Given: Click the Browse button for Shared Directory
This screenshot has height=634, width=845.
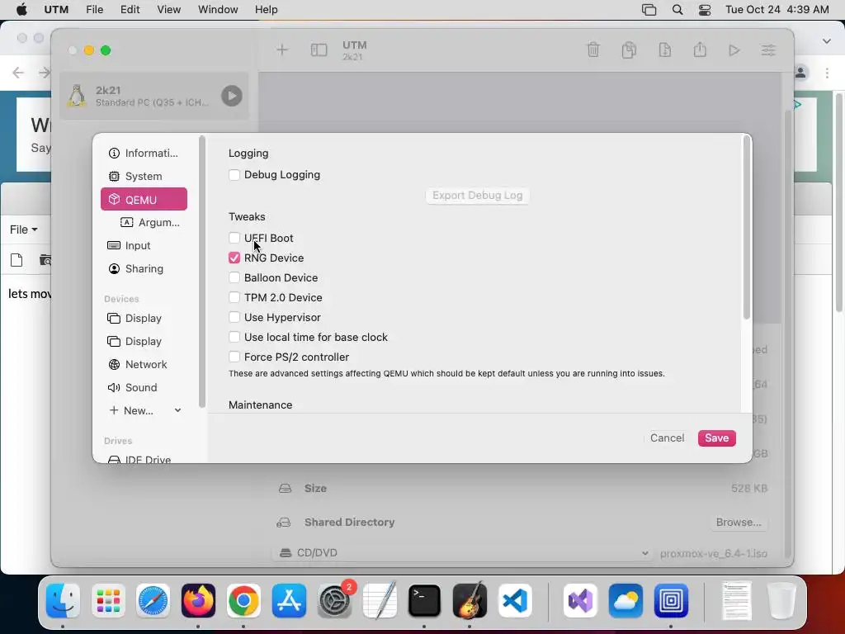Looking at the screenshot, I should [x=739, y=522].
